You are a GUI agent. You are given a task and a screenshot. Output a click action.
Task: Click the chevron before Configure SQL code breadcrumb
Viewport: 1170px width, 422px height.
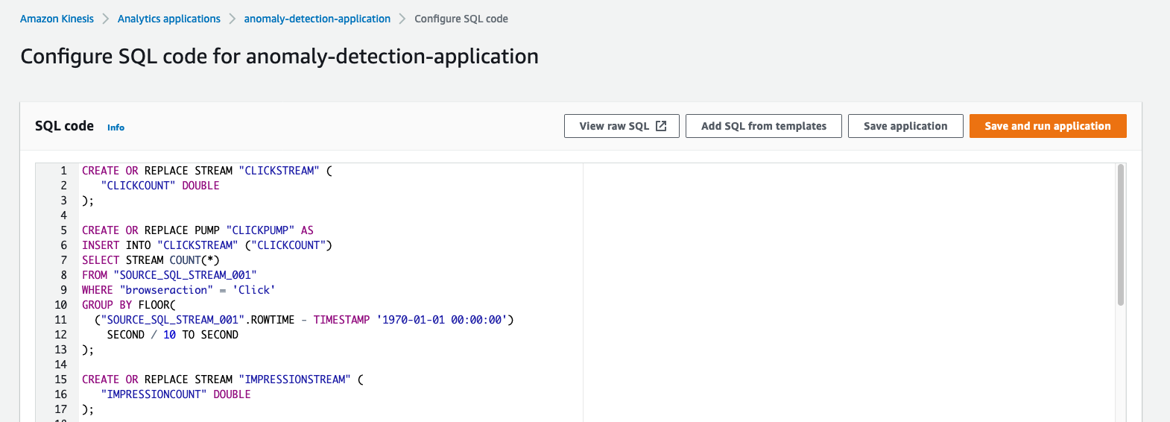[402, 19]
